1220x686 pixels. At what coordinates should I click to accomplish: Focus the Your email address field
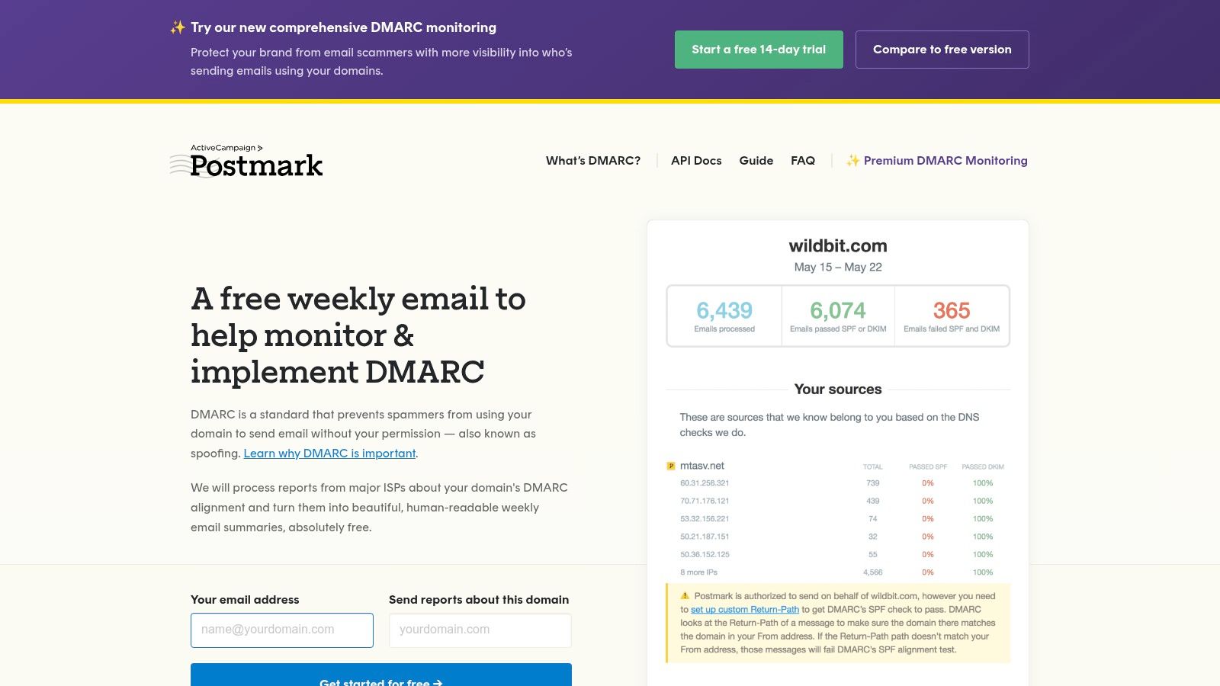point(282,630)
